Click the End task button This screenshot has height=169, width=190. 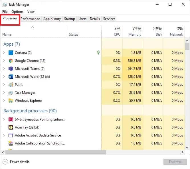tap(175, 162)
